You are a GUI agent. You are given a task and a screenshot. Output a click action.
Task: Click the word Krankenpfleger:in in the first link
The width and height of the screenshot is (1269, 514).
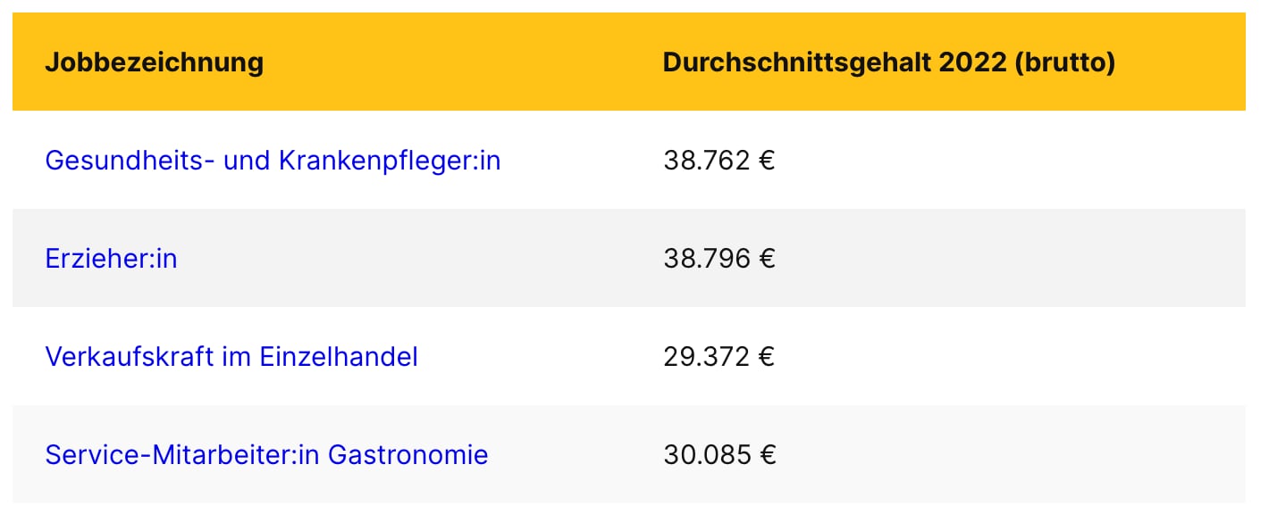pyautogui.click(x=390, y=161)
